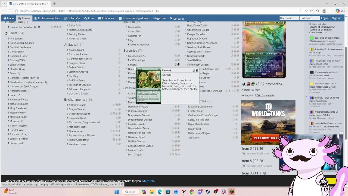This screenshot has height=196, width=348.
Task: Open Encontrar jugadores in the navigation bar
Action: (x=133, y=18)
